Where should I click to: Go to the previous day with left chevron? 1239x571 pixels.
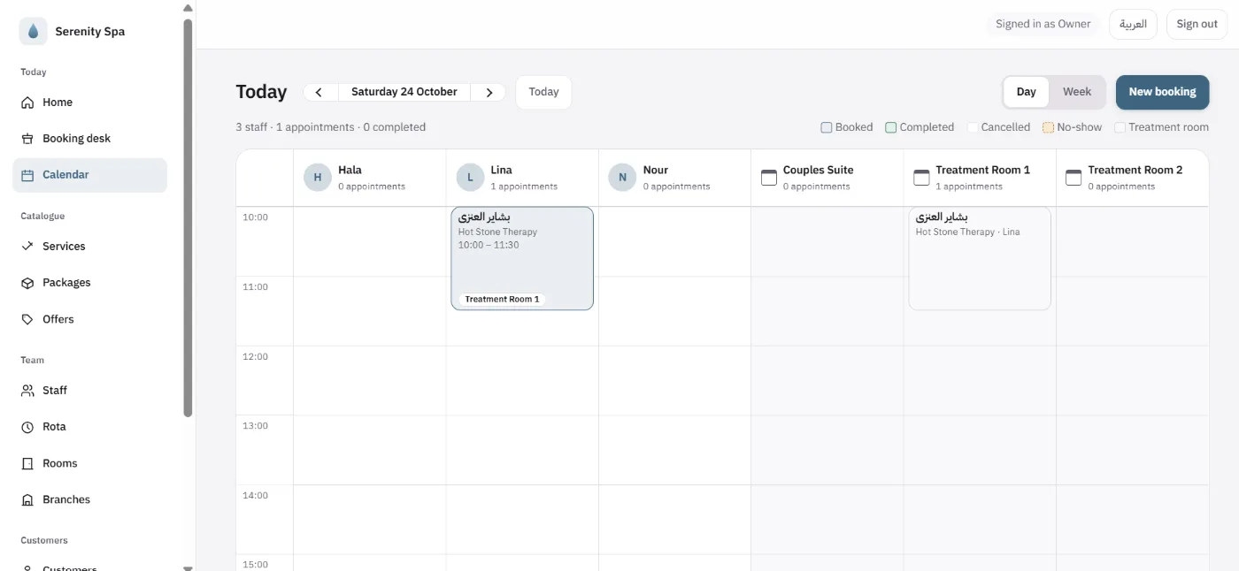point(319,92)
